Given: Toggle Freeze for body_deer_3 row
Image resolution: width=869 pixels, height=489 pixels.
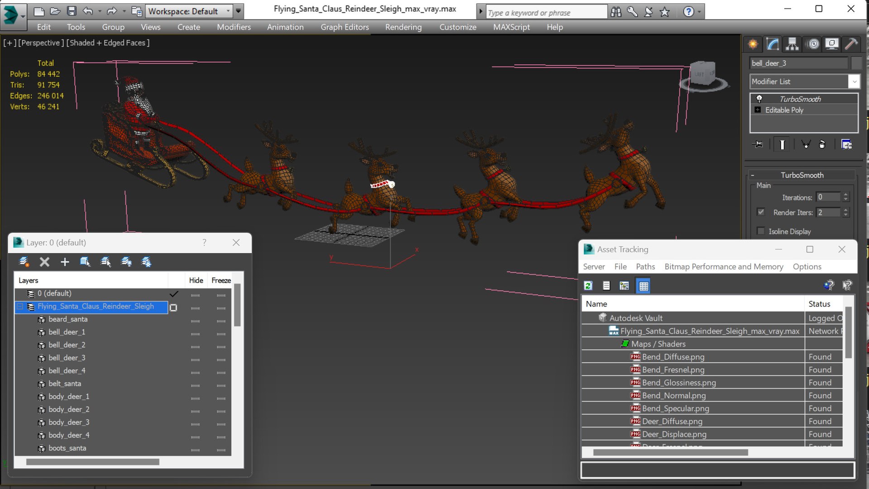Looking at the screenshot, I should [221, 424].
